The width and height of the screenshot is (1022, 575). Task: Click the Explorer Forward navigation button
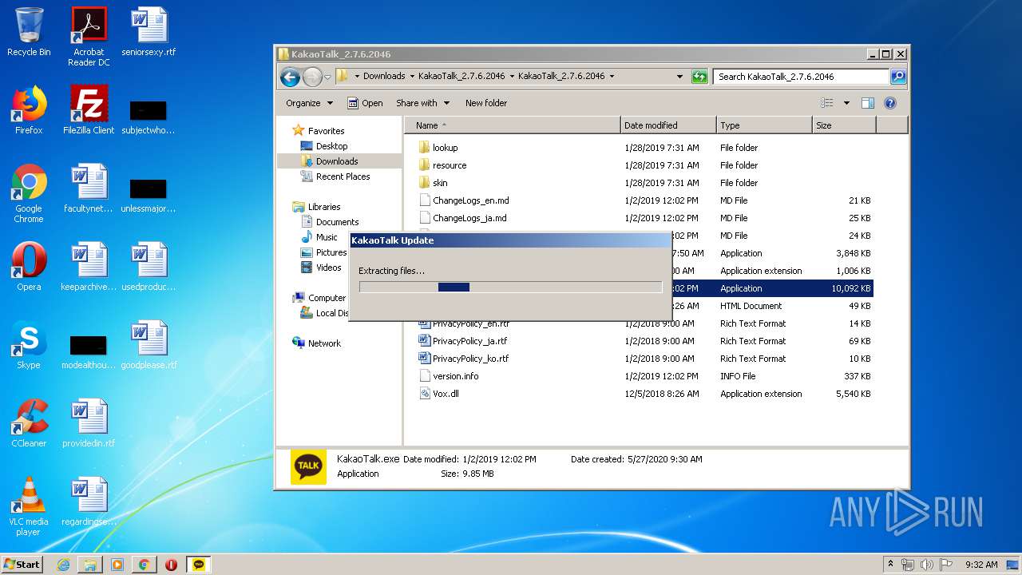click(312, 77)
